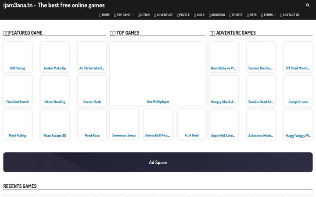Open the Hill Racing game

click(18, 57)
